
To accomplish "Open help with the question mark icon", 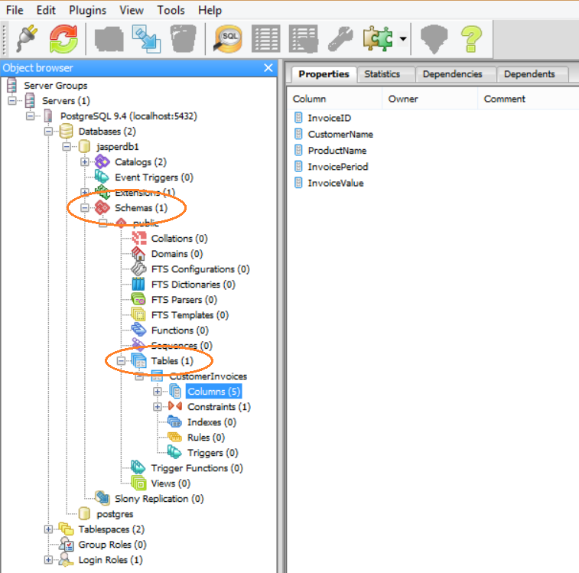I will tap(471, 38).
